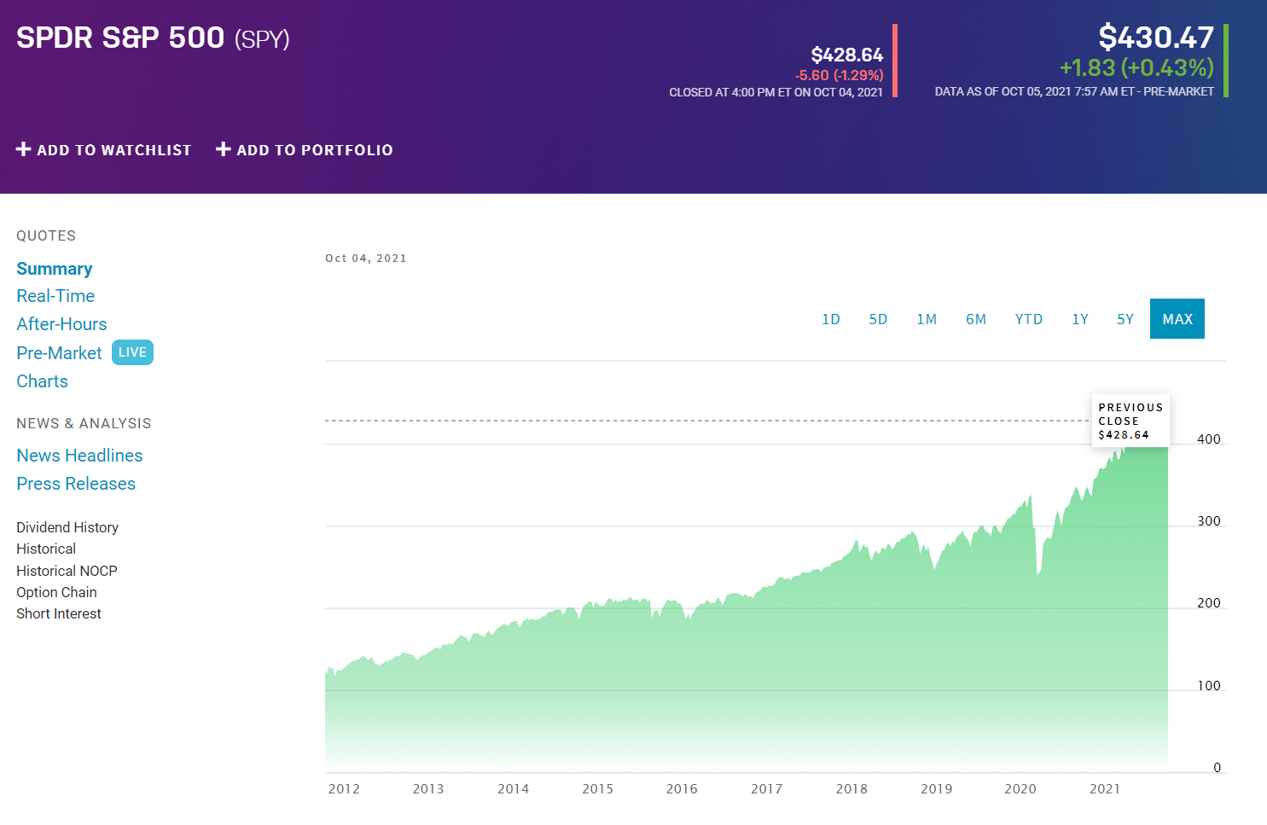Image resolution: width=1267 pixels, height=825 pixels.
Task: Click the Oct 04, 2021 chart date label
Action: click(x=366, y=259)
